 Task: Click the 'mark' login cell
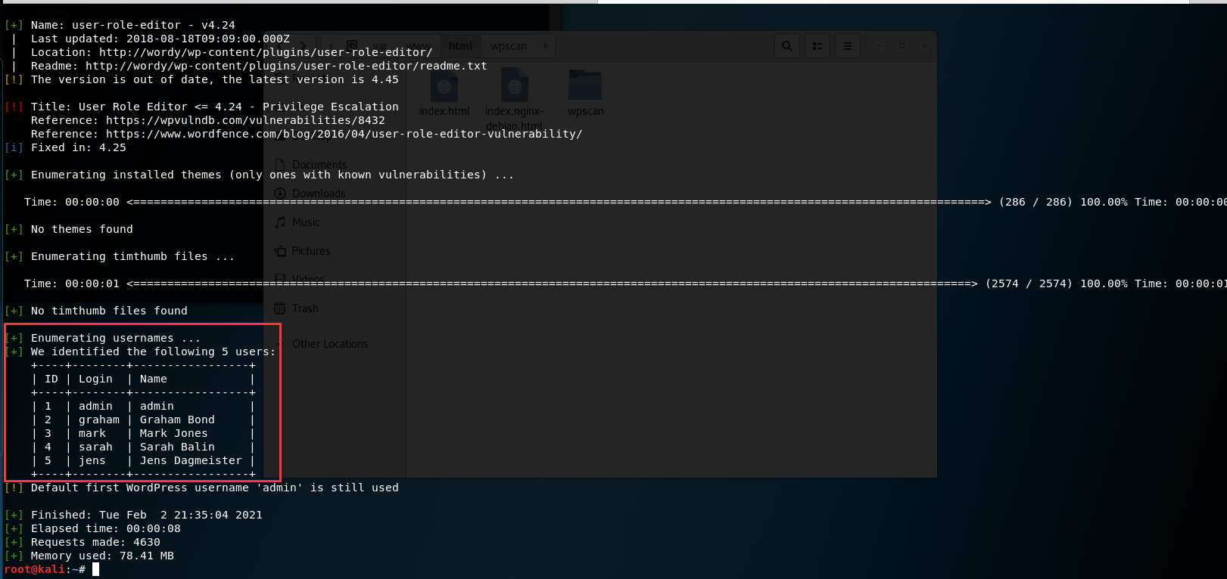click(x=92, y=433)
